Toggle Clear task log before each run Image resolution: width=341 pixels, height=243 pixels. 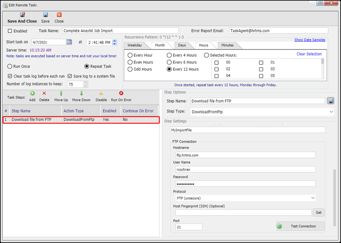pos(10,76)
